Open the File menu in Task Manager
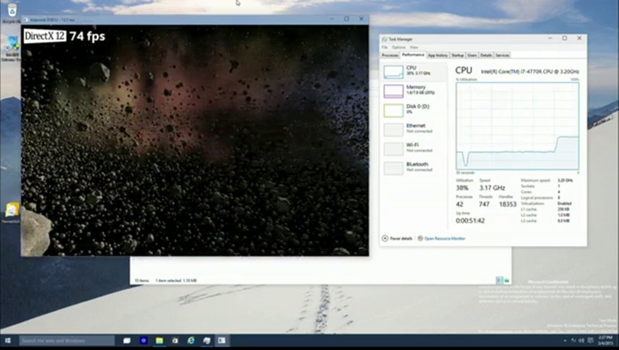Screen dimensions: 619x350 (385, 47)
